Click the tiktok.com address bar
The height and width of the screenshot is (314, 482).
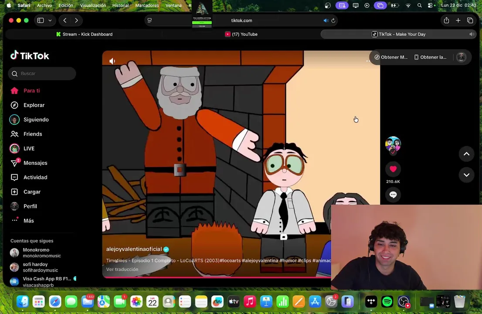tap(241, 20)
